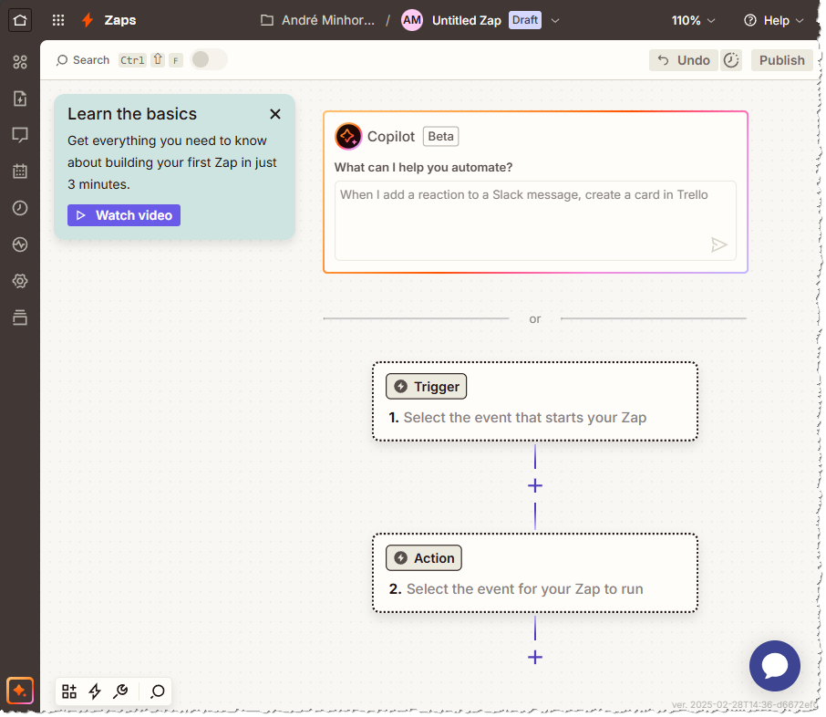Click the lightning bolt in bottom toolbar
The width and height of the screenshot is (826, 717).
click(95, 691)
